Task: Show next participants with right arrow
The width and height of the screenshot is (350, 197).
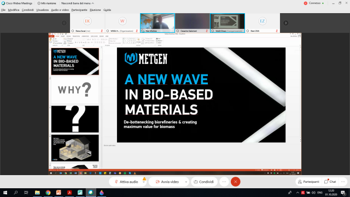Action: pos(285,23)
